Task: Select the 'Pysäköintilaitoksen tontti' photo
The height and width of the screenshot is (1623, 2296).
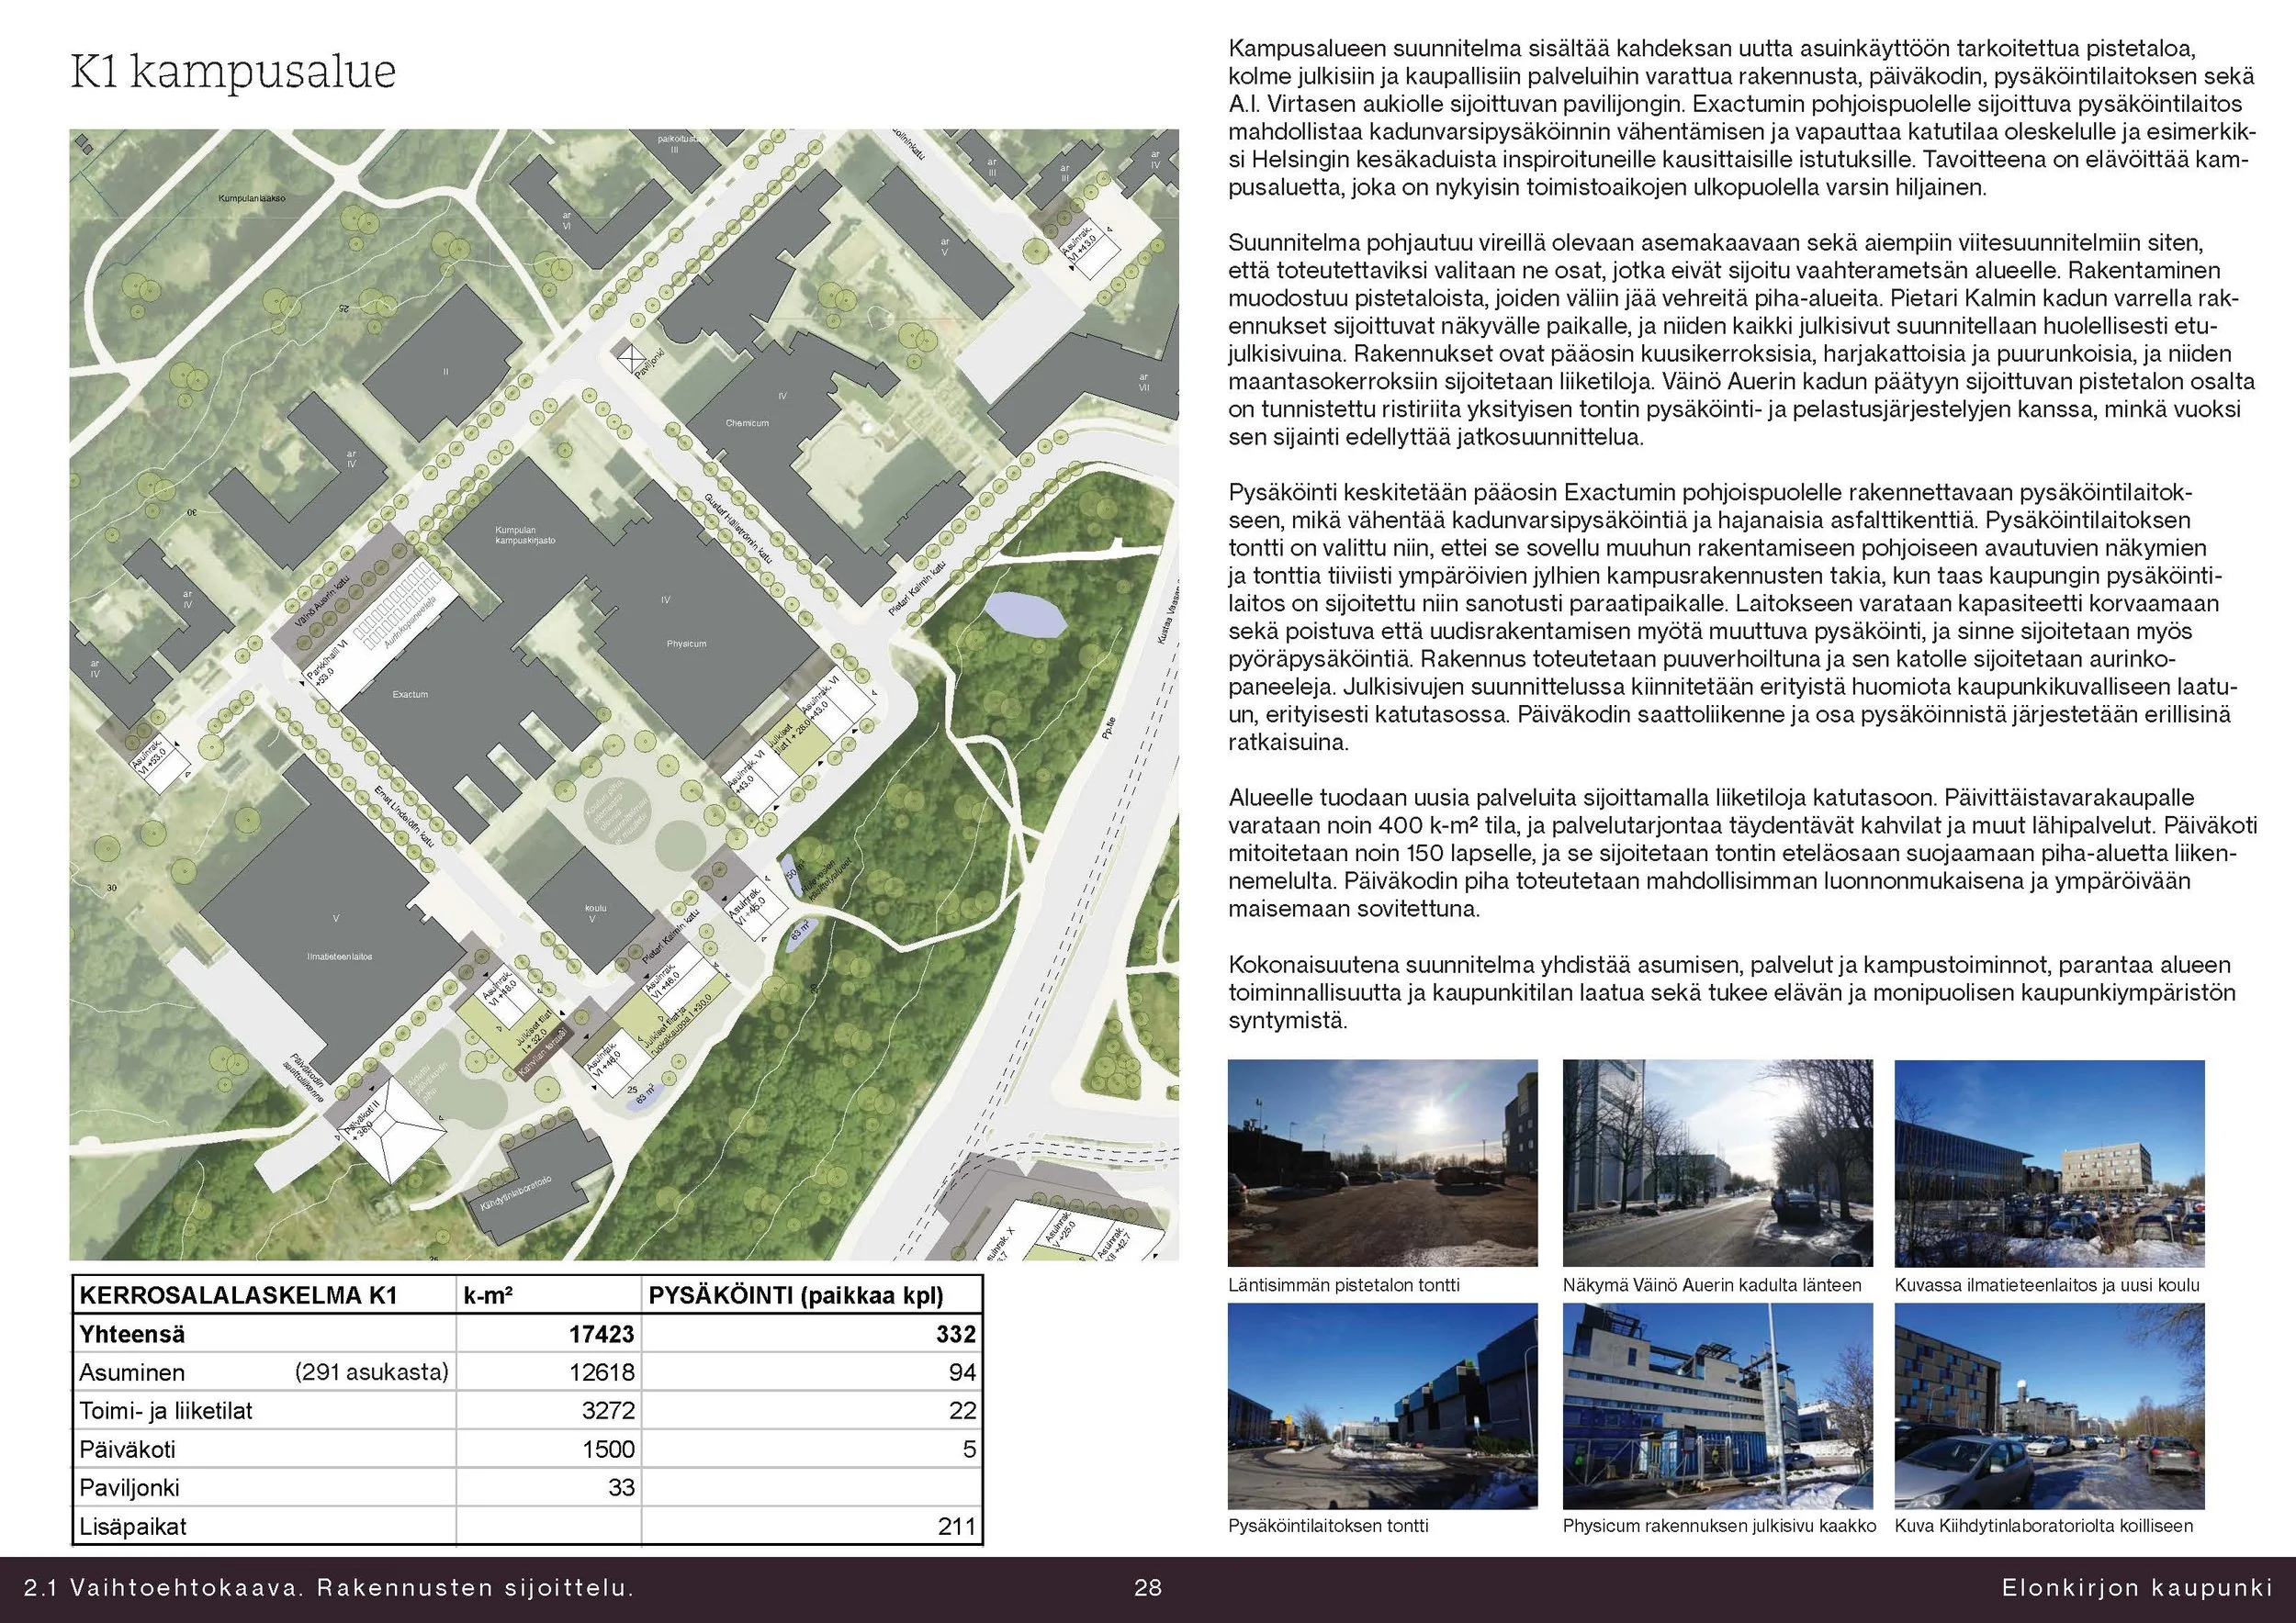Action: point(1382,1406)
